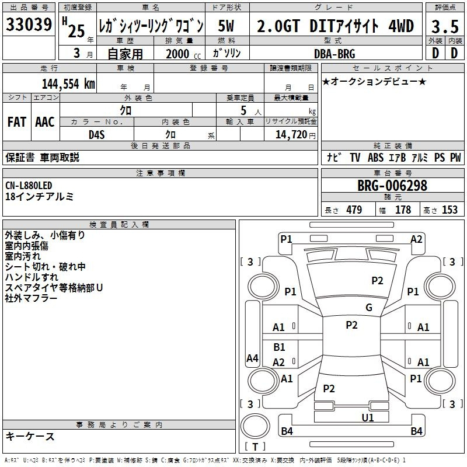The height and width of the screenshot is (467, 467).
Task: Click the car name レガシィツーリングワゴン
Action: [151, 26]
